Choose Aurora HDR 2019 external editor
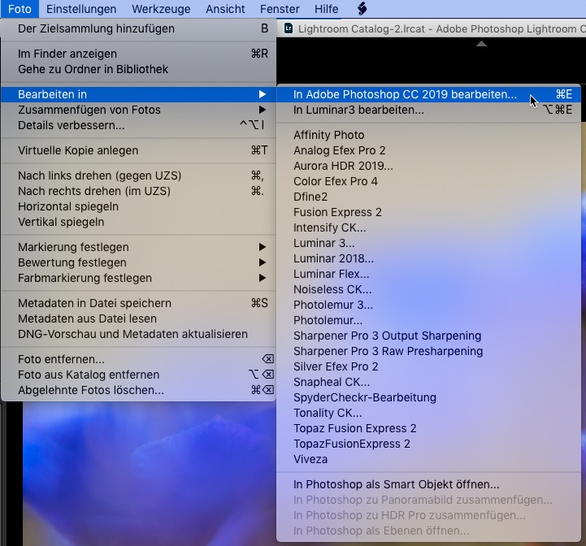586x546 pixels. coord(343,166)
